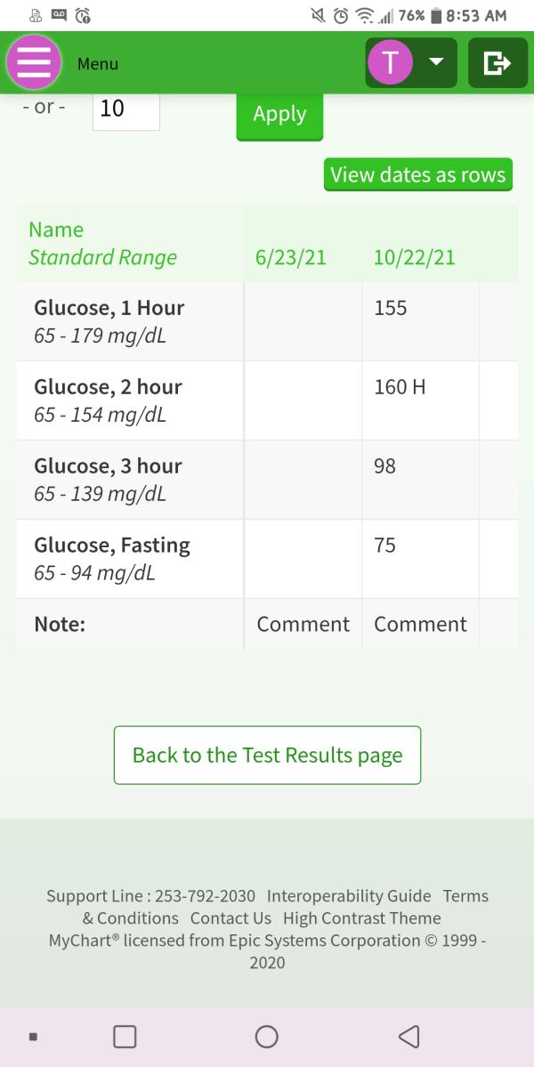Tap Android home circle icon
Viewport: 534px width, 1067px height.
click(267, 1037)
